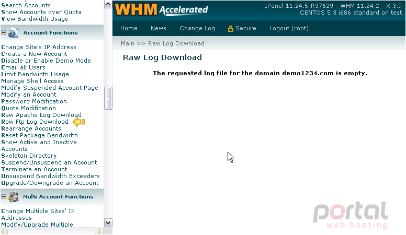This screenshot has width=406, height=235.
Task: Click the Account Functions gear icon
Action: tap(13, 33)
